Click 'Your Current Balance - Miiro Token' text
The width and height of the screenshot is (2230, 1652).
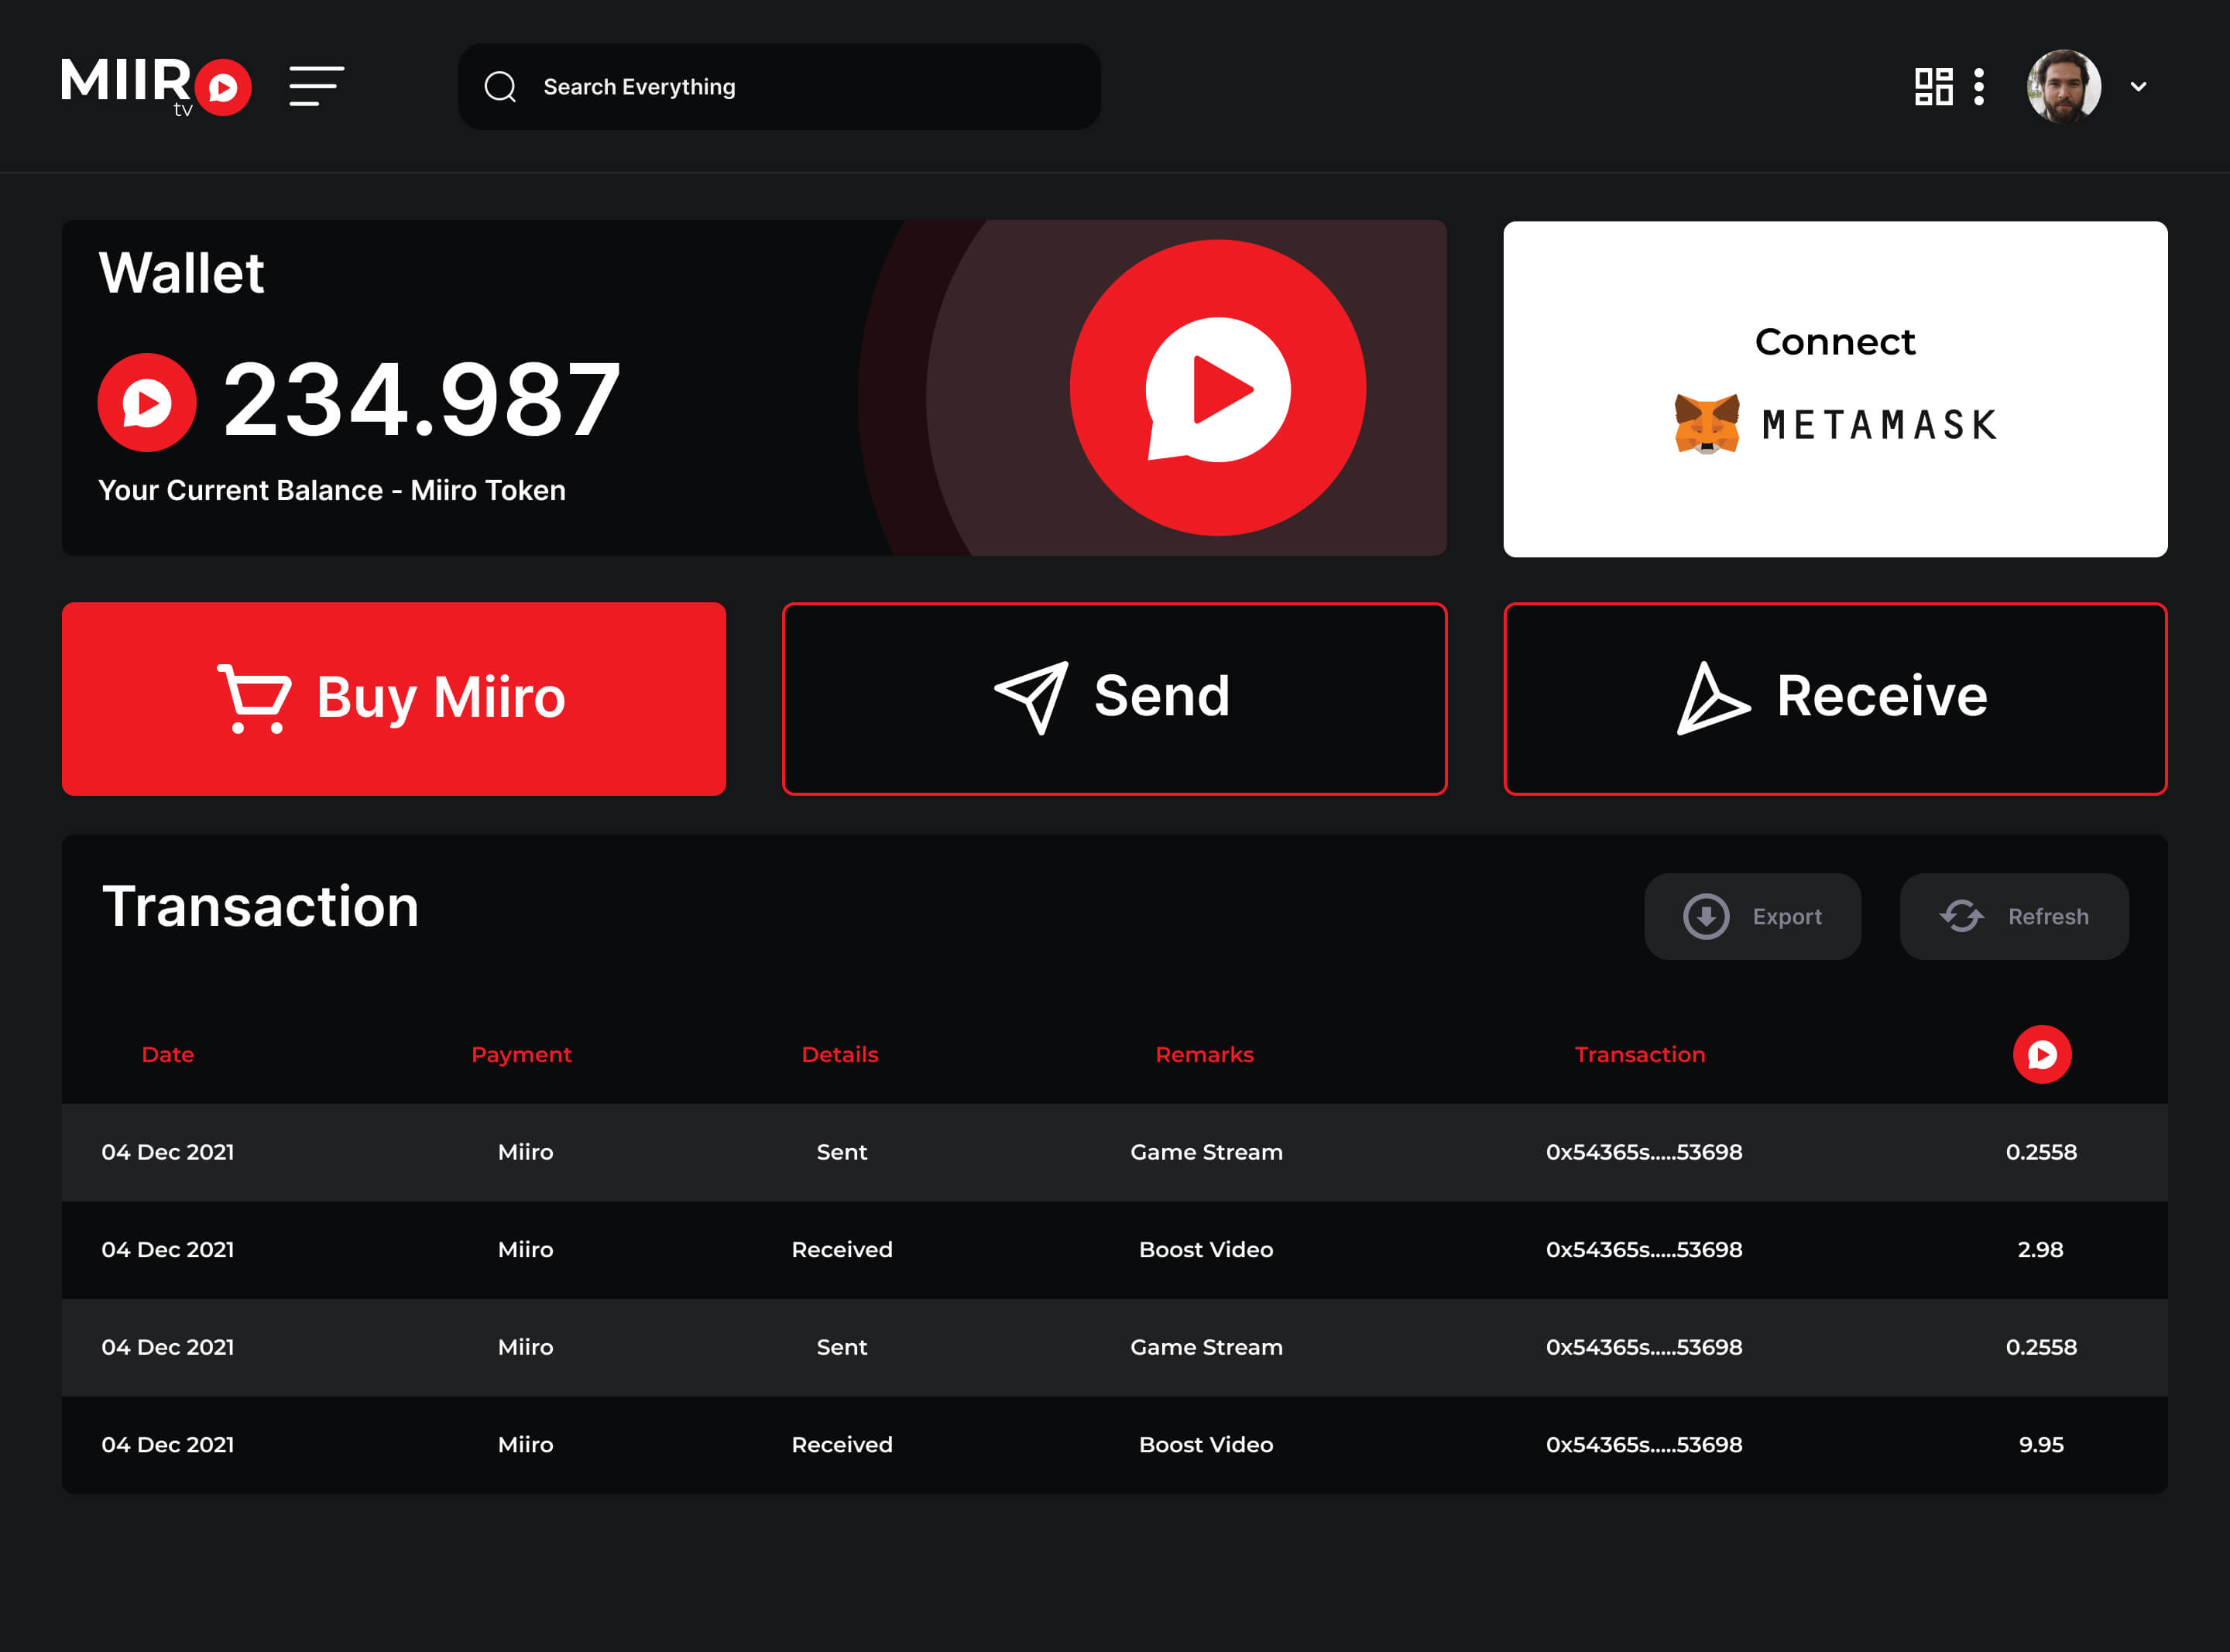coord(332,490)
